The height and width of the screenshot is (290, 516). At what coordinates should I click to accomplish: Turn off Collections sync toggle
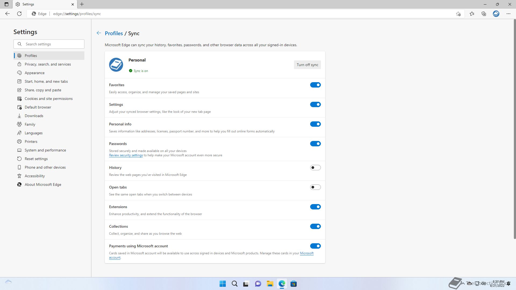pyautogui.click(x=316, y=226)
